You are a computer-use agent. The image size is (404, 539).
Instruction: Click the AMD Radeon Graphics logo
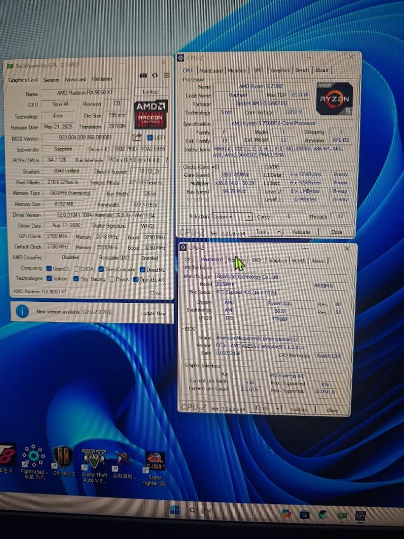pos(150,114)
